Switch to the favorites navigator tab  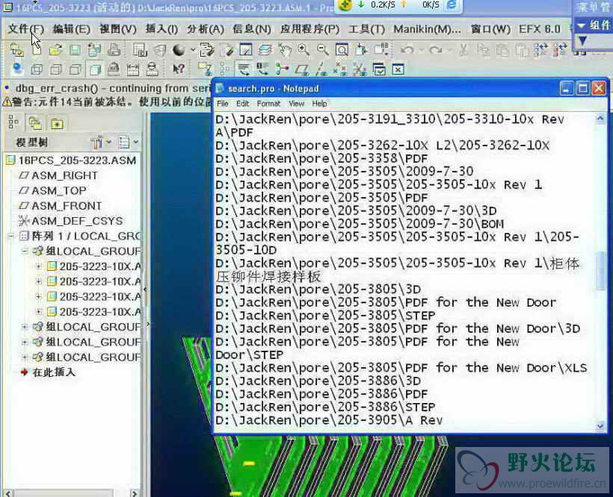57,124
